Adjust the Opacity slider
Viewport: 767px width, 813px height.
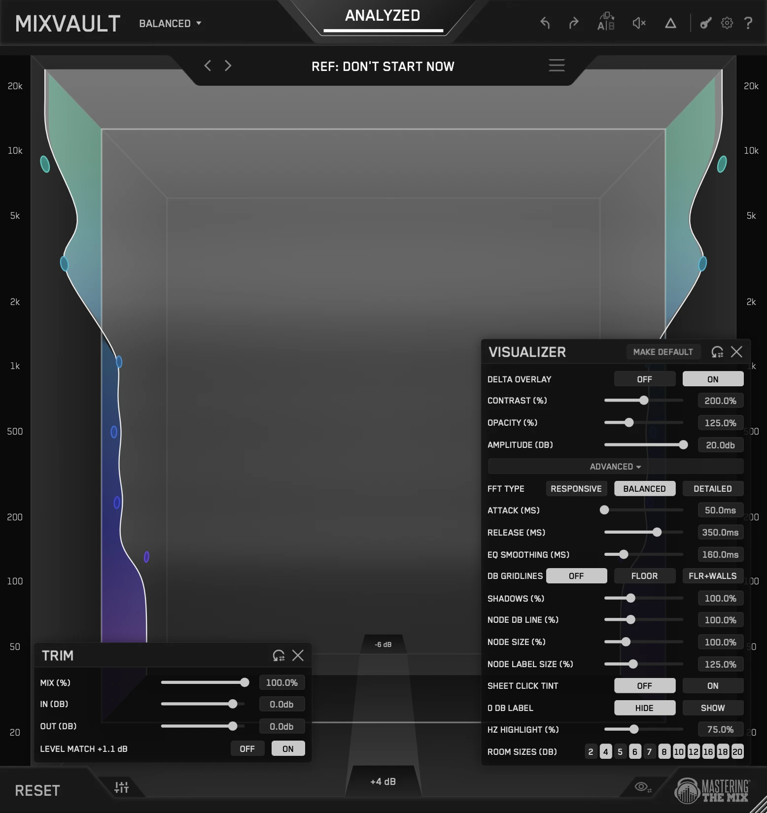coord(644,422)
